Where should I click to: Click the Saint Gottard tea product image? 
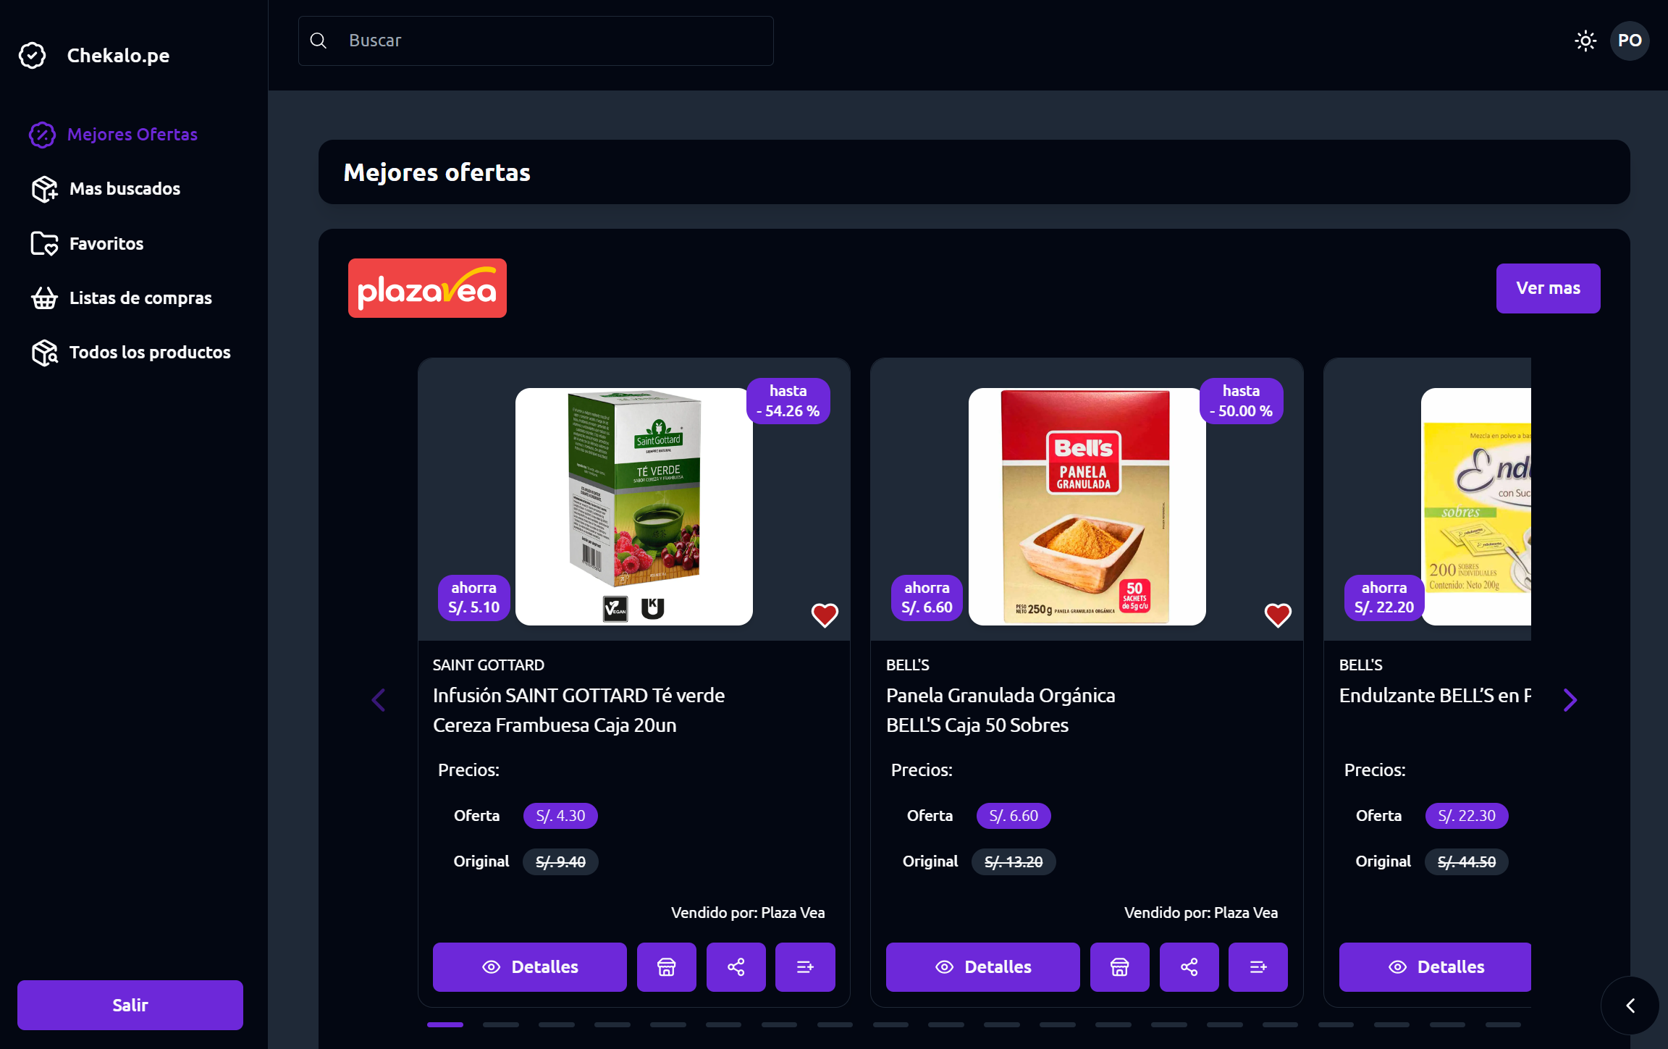634,507
